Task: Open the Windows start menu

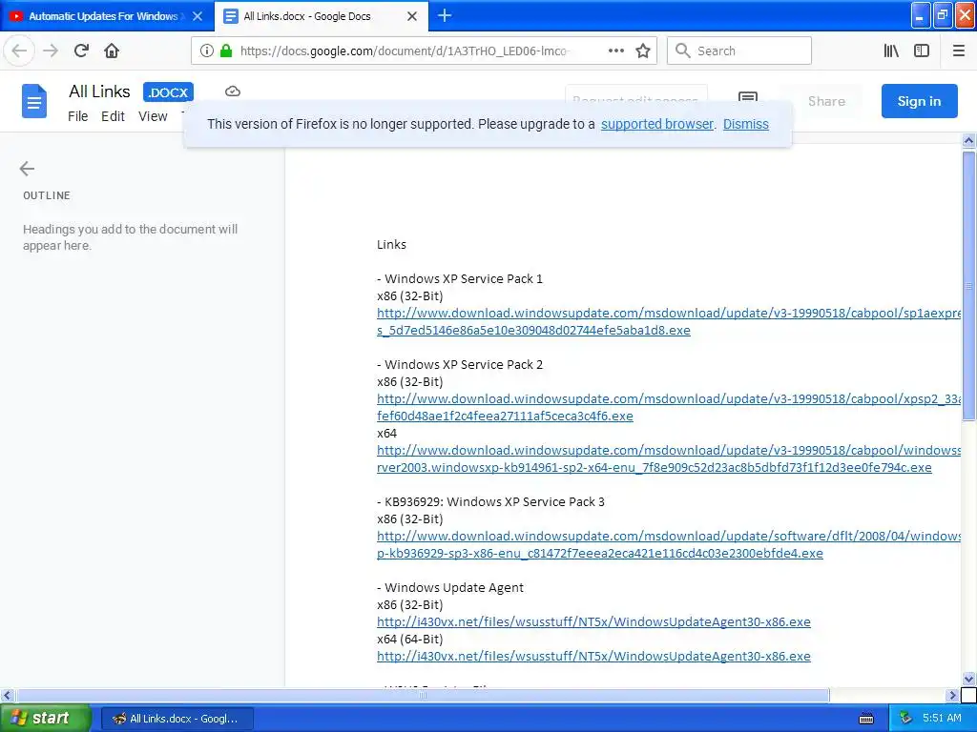Action: tap(45, 719)
